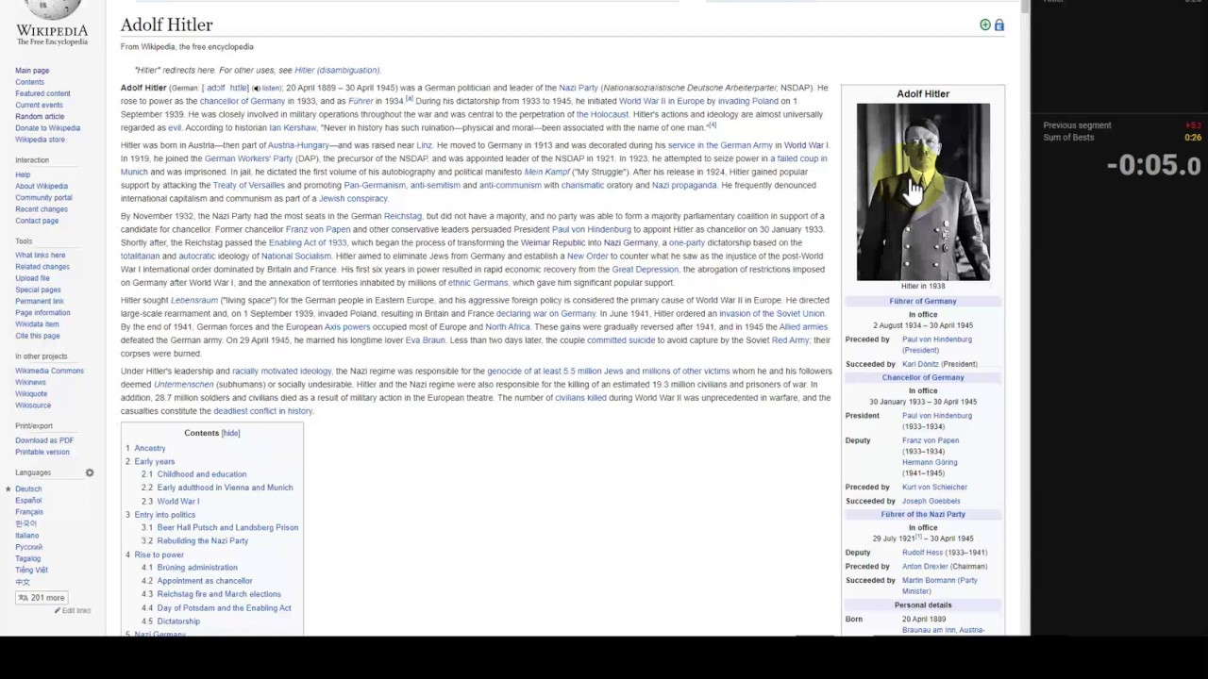Open Featured content sidebar link
The image size is (1208, 679).
(x=42, y=93)
